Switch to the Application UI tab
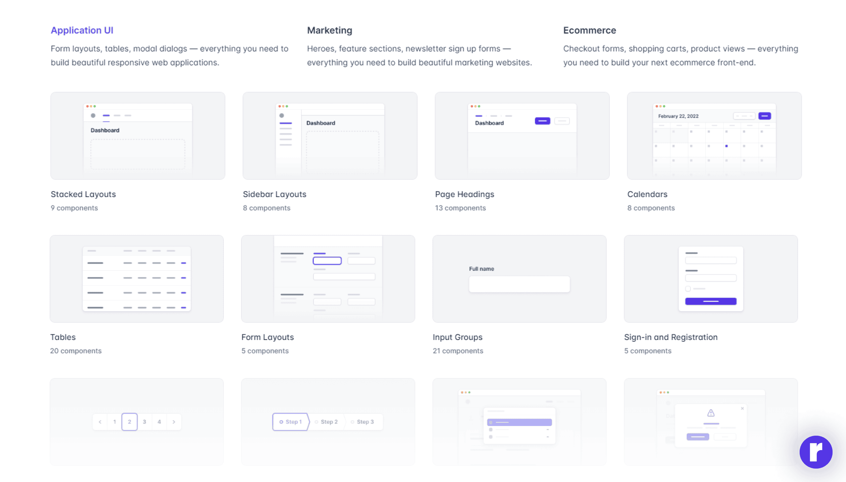The height and width of the screenshot is (482, 846). point(82,30)
